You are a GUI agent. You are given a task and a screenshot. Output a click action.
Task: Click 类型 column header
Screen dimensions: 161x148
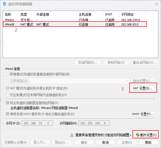pos(27,14)
